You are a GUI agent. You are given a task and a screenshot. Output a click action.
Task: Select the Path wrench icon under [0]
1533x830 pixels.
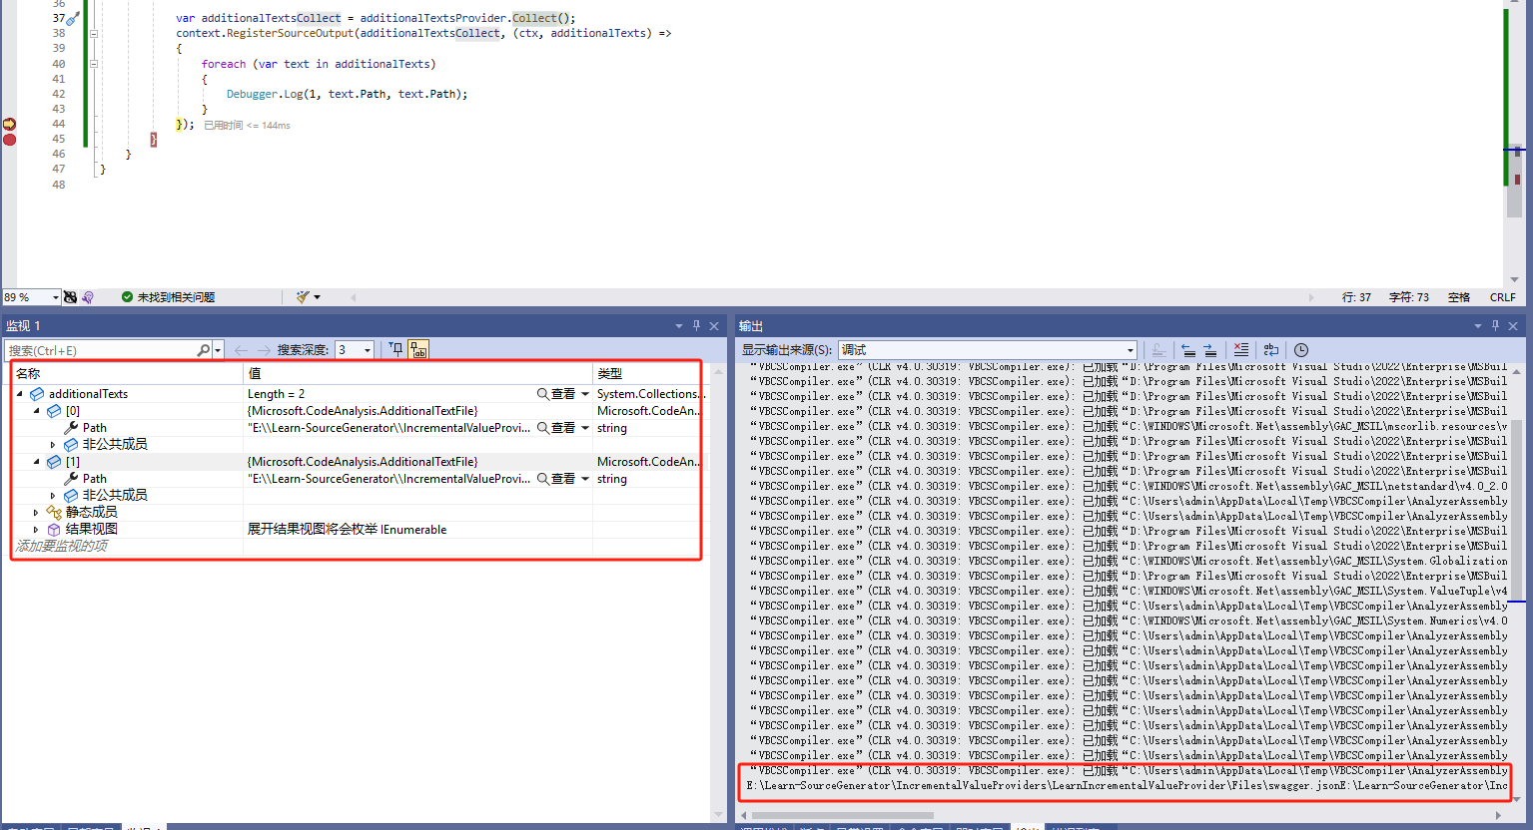tap(71, 428)
